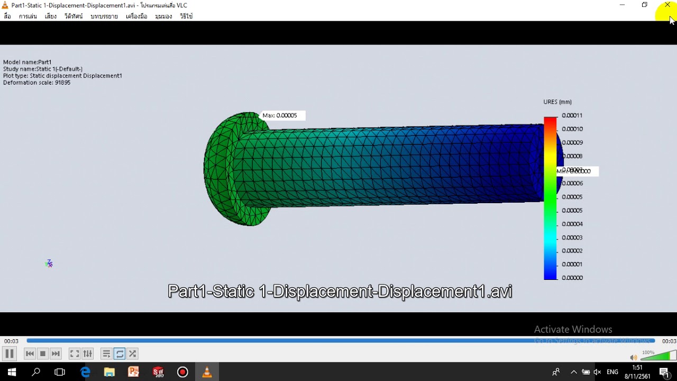Open the เสียง (Audio) menu
The image size is (677, 381).
(51, 16)
